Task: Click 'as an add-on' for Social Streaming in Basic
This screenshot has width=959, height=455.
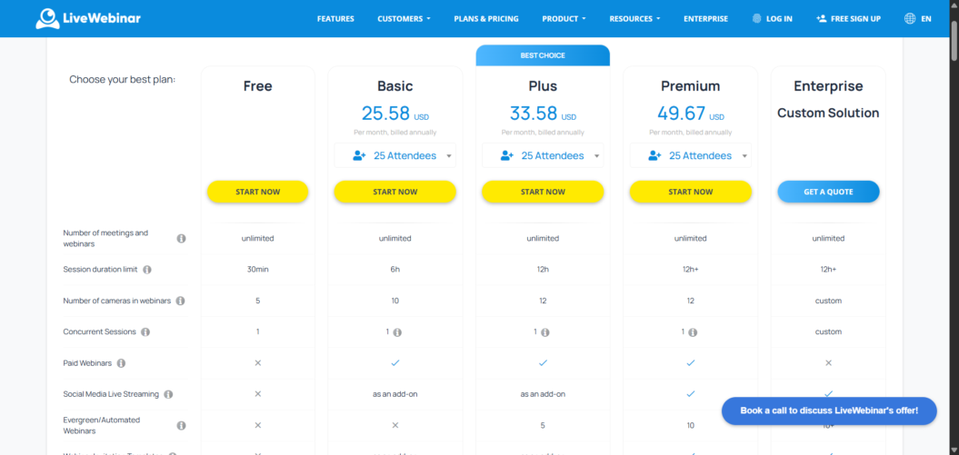Action: coord(395,394)
